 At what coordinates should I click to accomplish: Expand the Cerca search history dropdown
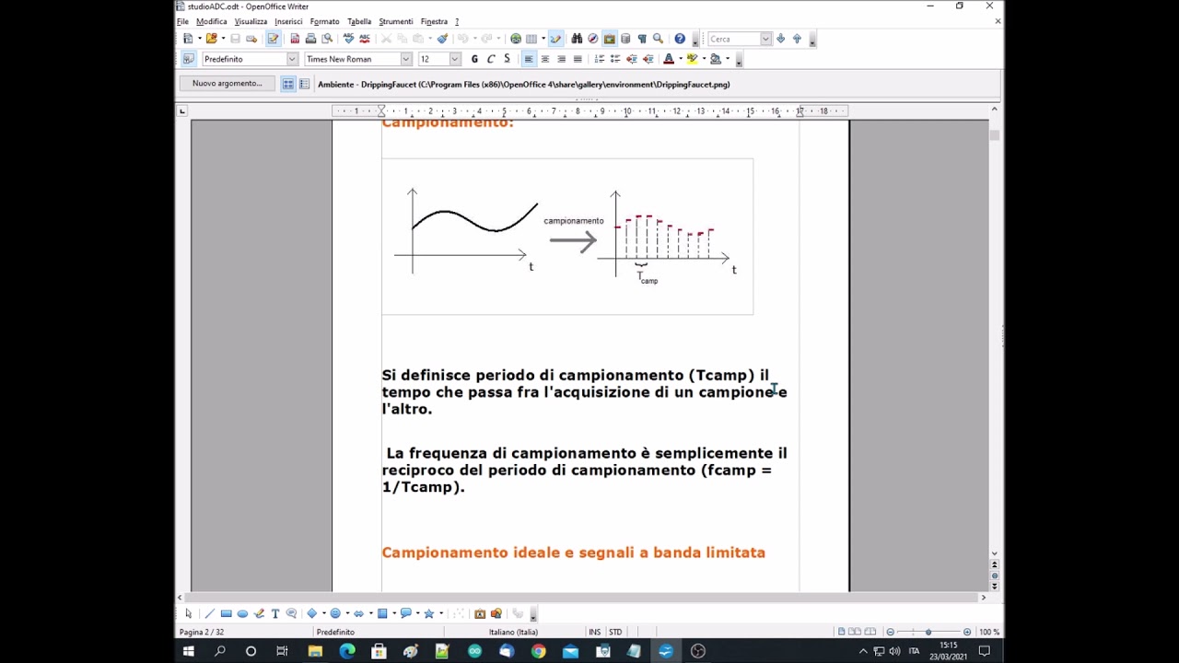click(x=765, y=39)
